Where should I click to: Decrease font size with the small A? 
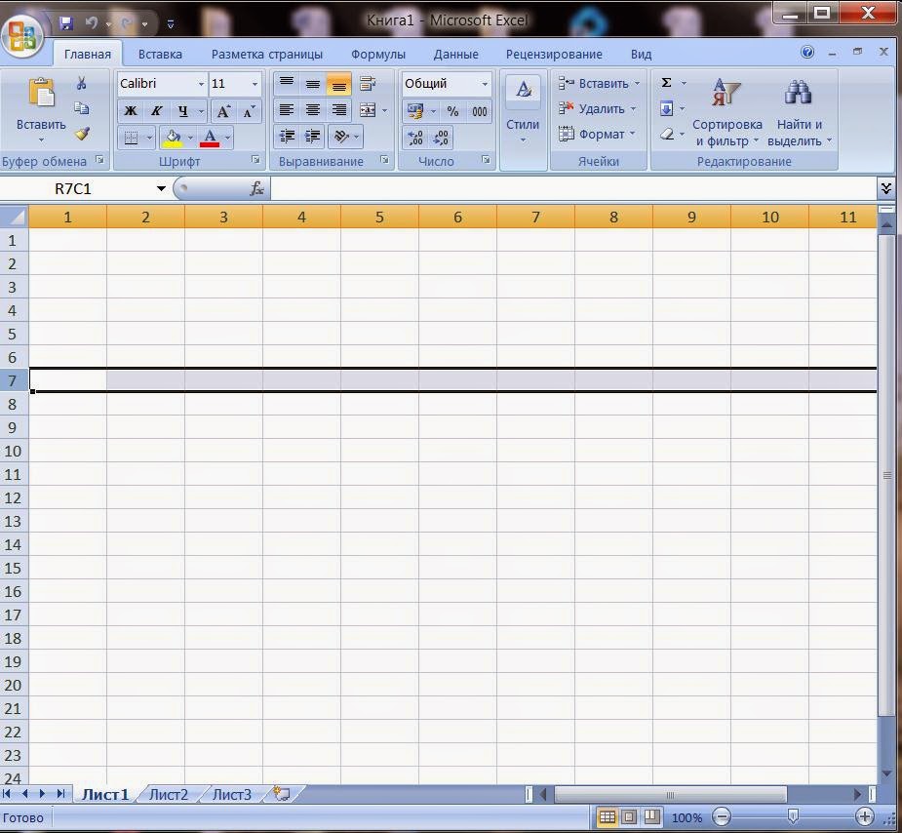tap(249, 111)
